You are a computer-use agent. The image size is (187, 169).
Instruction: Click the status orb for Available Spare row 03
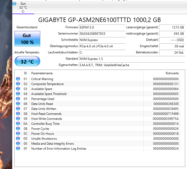(x=18, y=89)
